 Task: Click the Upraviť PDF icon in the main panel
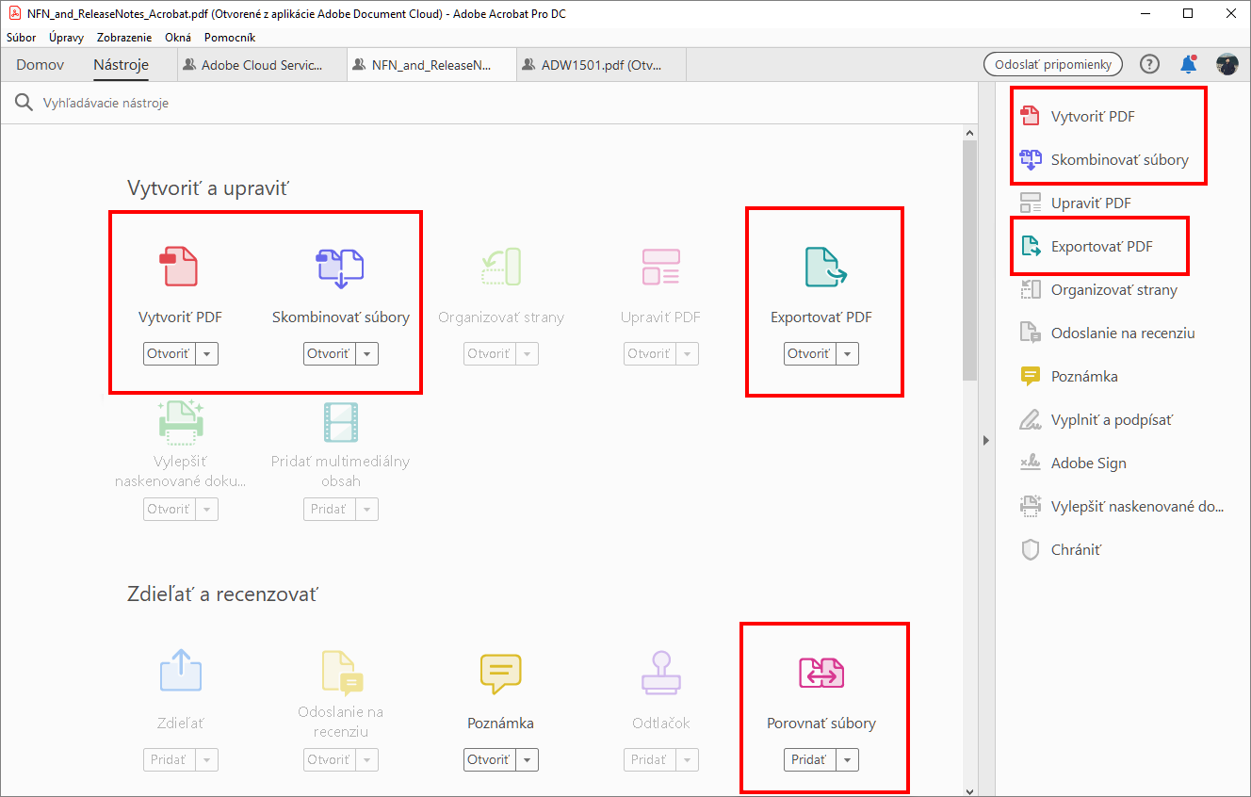point(660,267)
